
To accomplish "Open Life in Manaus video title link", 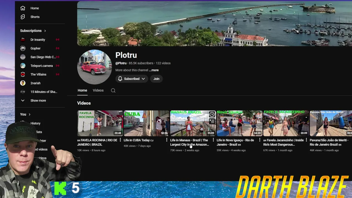I will click(x=189, y=142).
